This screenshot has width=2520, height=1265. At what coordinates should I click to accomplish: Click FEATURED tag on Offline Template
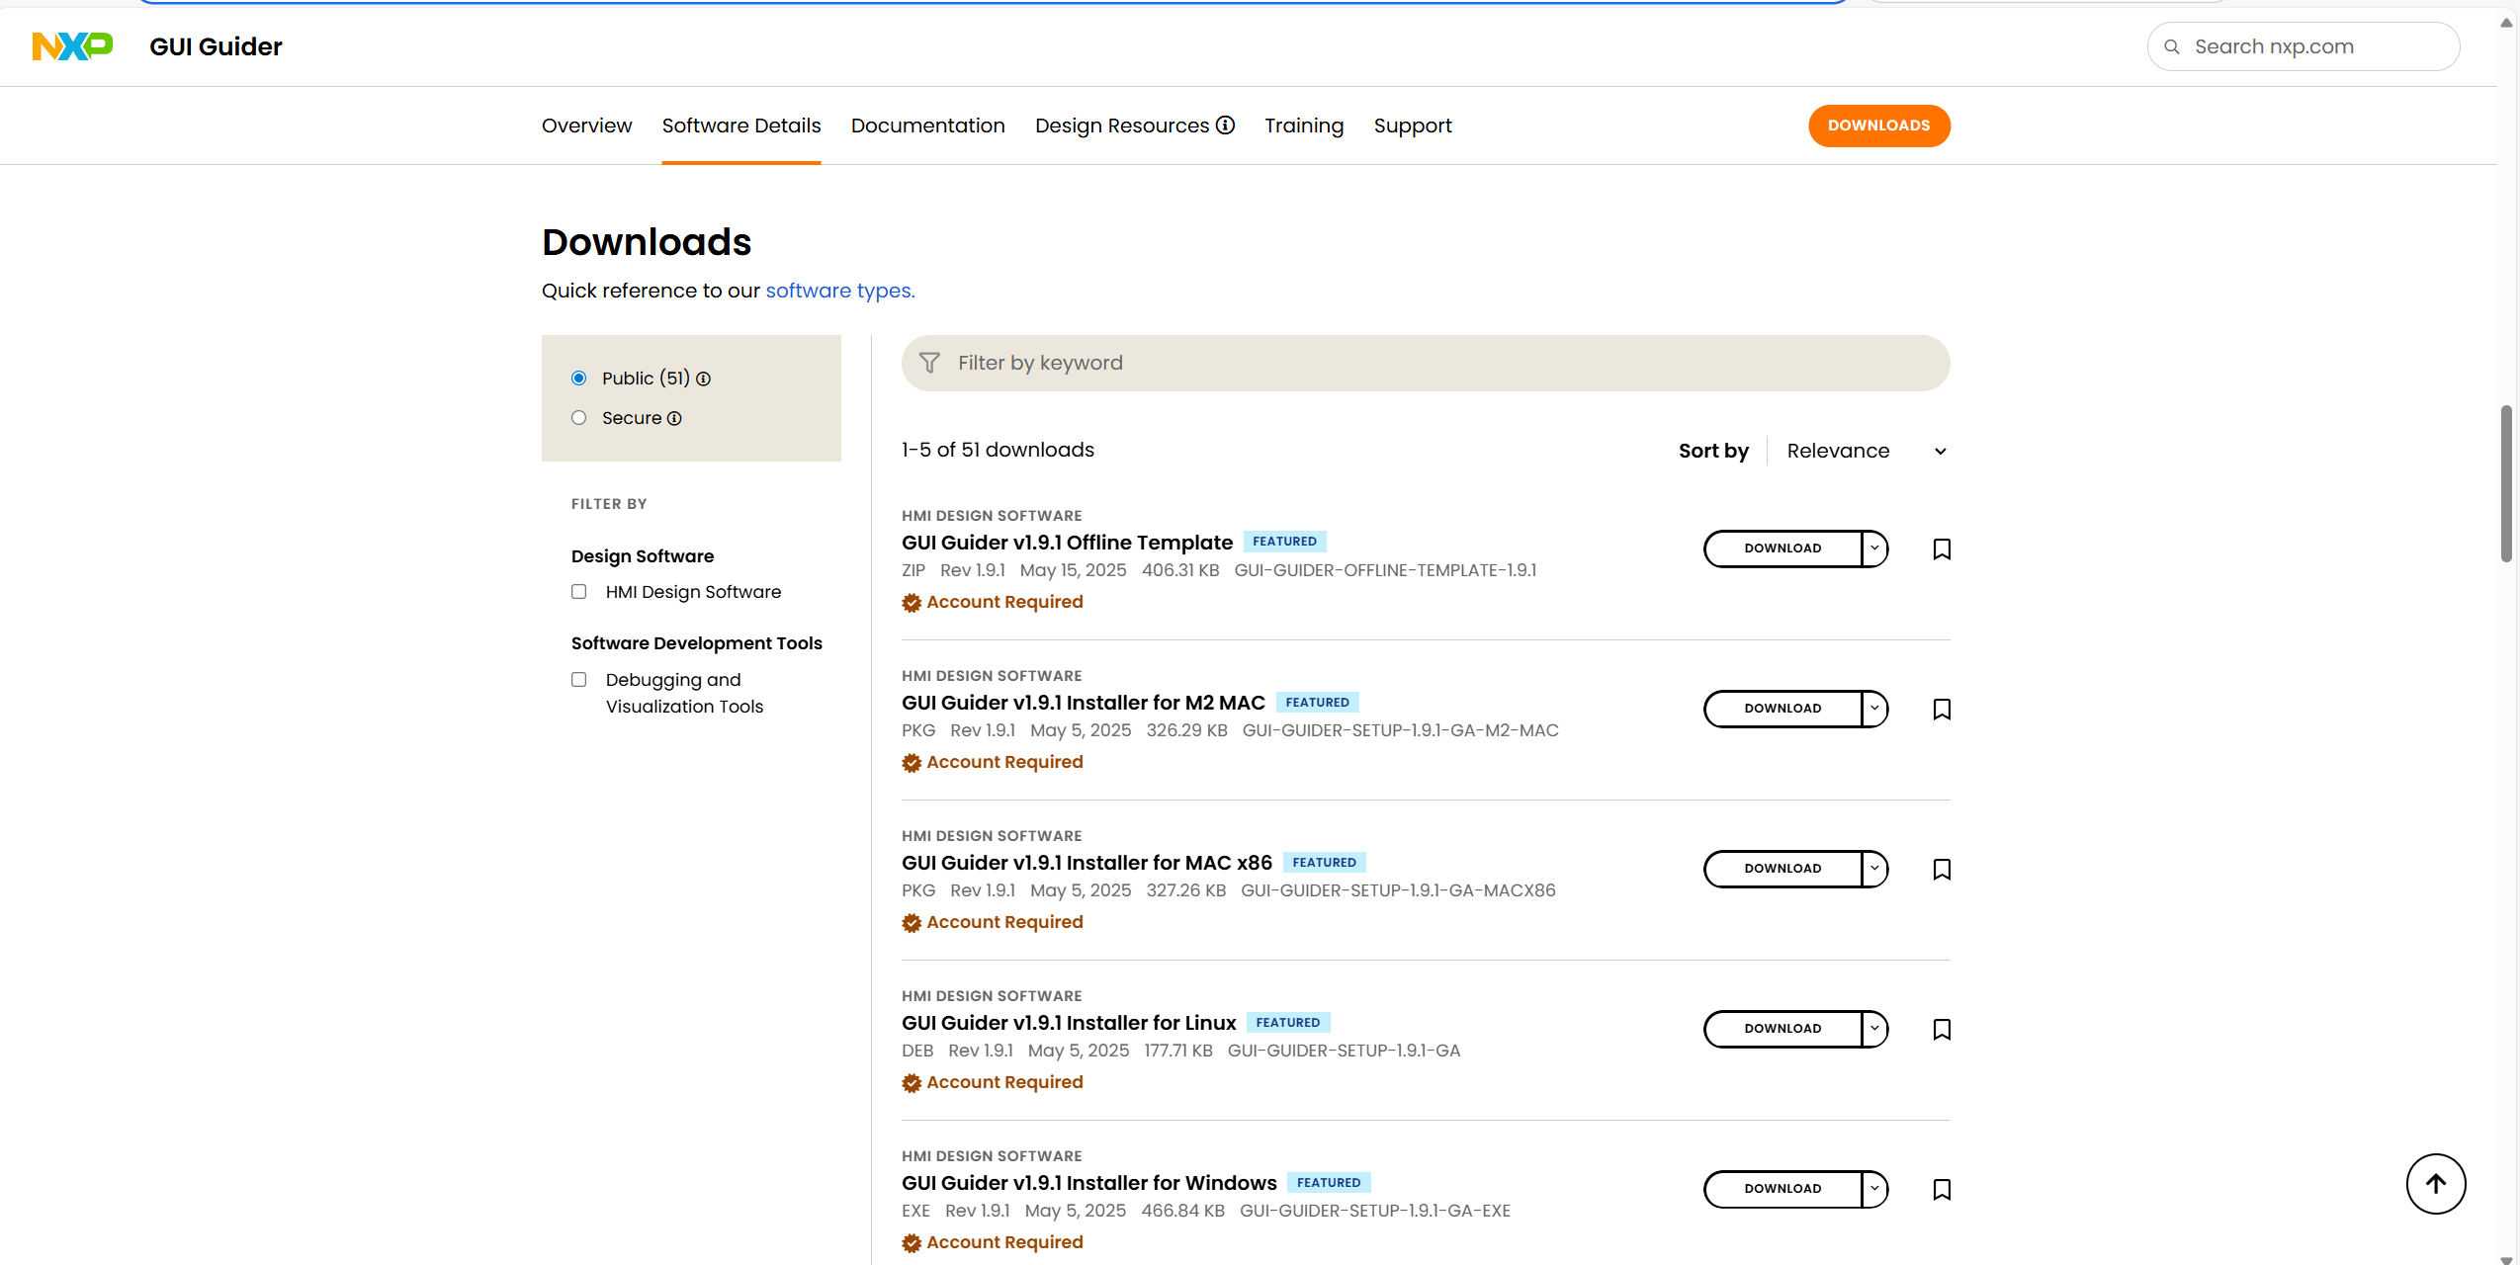[1284, 542]
